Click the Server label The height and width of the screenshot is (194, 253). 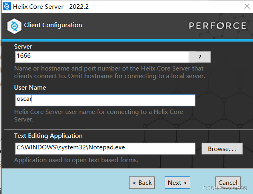(23, 47)
